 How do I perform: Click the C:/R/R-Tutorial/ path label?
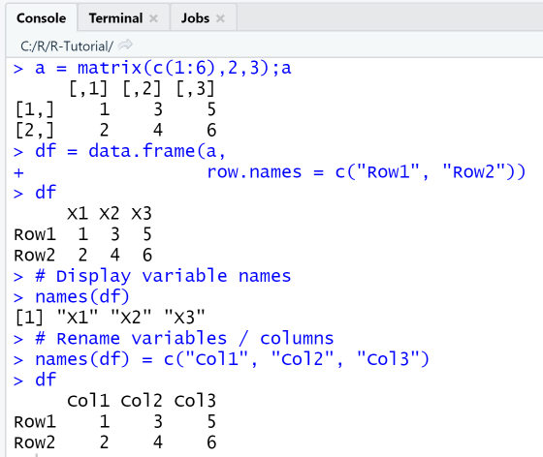tap(67, 46)
